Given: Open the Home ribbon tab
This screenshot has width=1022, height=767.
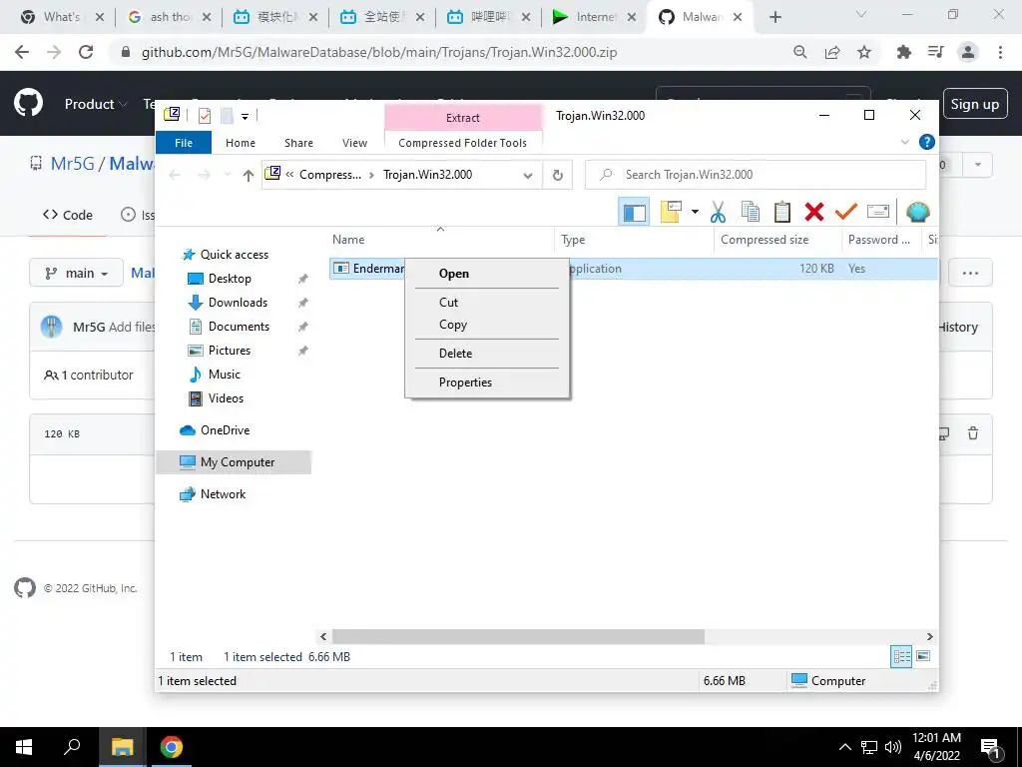Looking at the screenshot, I should (241, 142).
